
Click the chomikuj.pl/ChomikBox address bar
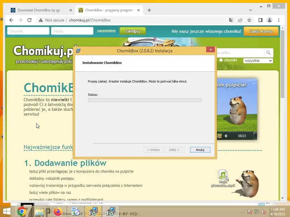[90, 20]
